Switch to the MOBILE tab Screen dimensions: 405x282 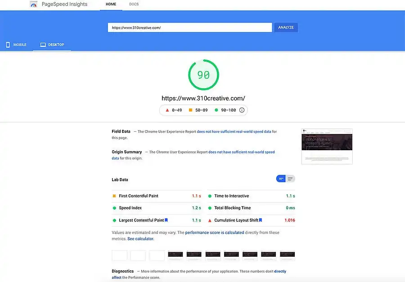click(x=16, y=45)
